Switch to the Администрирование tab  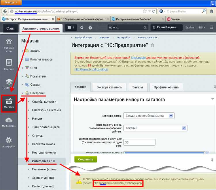[x=41, y=28]
